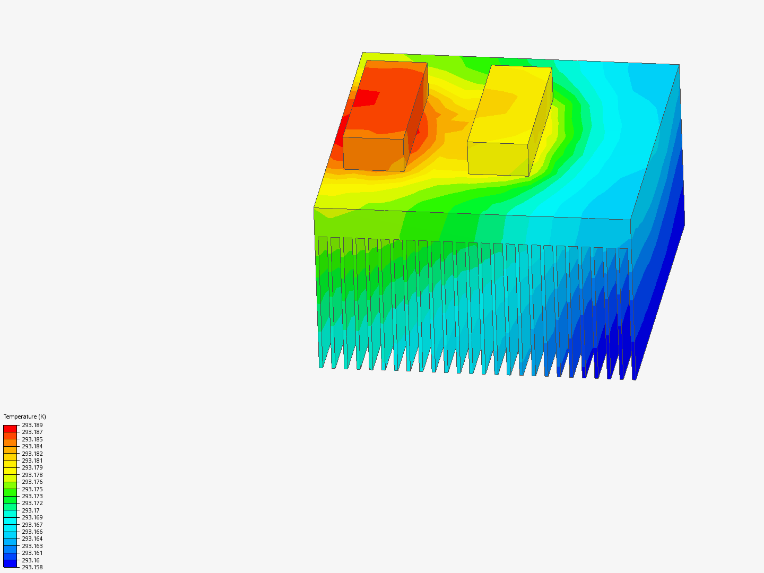The image size is (764, 573).
Task: Click the legend value 293.175
Action: pyautogui.click(x=32, y=489)
